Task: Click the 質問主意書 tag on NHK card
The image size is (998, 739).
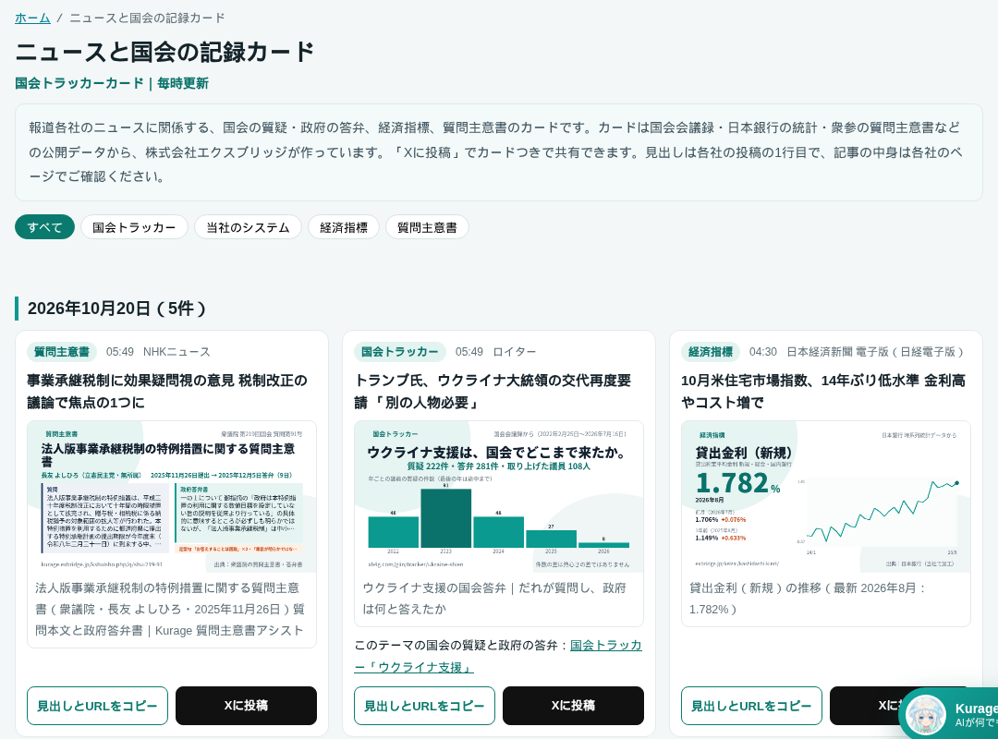Action: [62, 351]
